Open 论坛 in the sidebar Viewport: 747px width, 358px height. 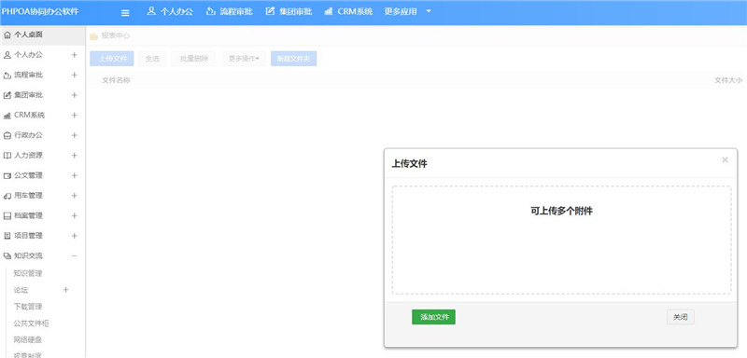(x=21, y=290)
